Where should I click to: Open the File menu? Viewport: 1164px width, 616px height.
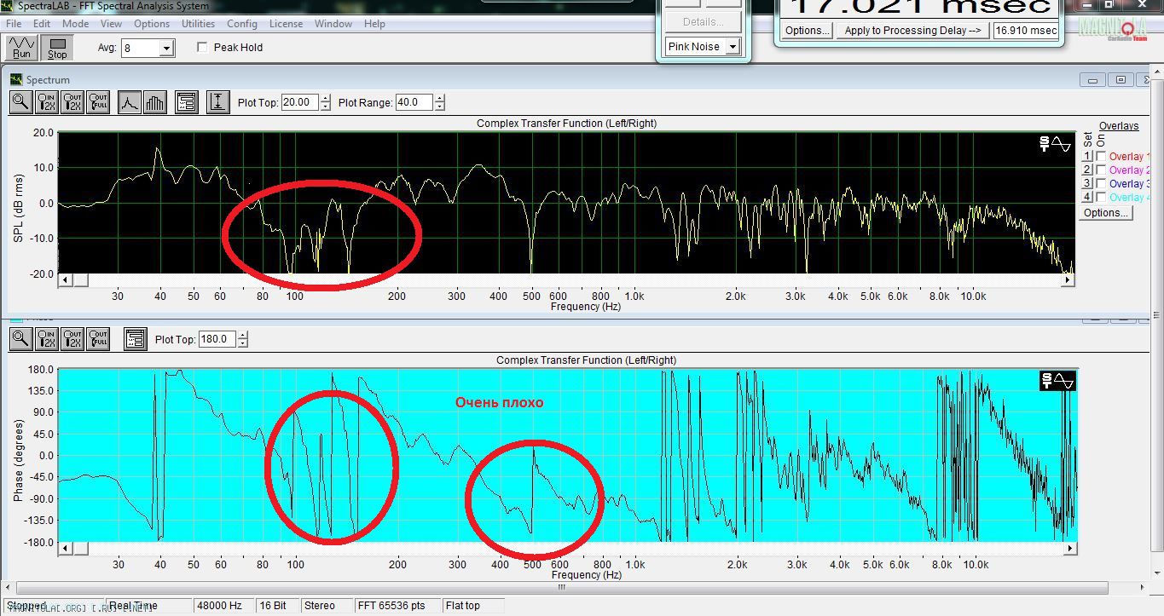coord(14,24)
